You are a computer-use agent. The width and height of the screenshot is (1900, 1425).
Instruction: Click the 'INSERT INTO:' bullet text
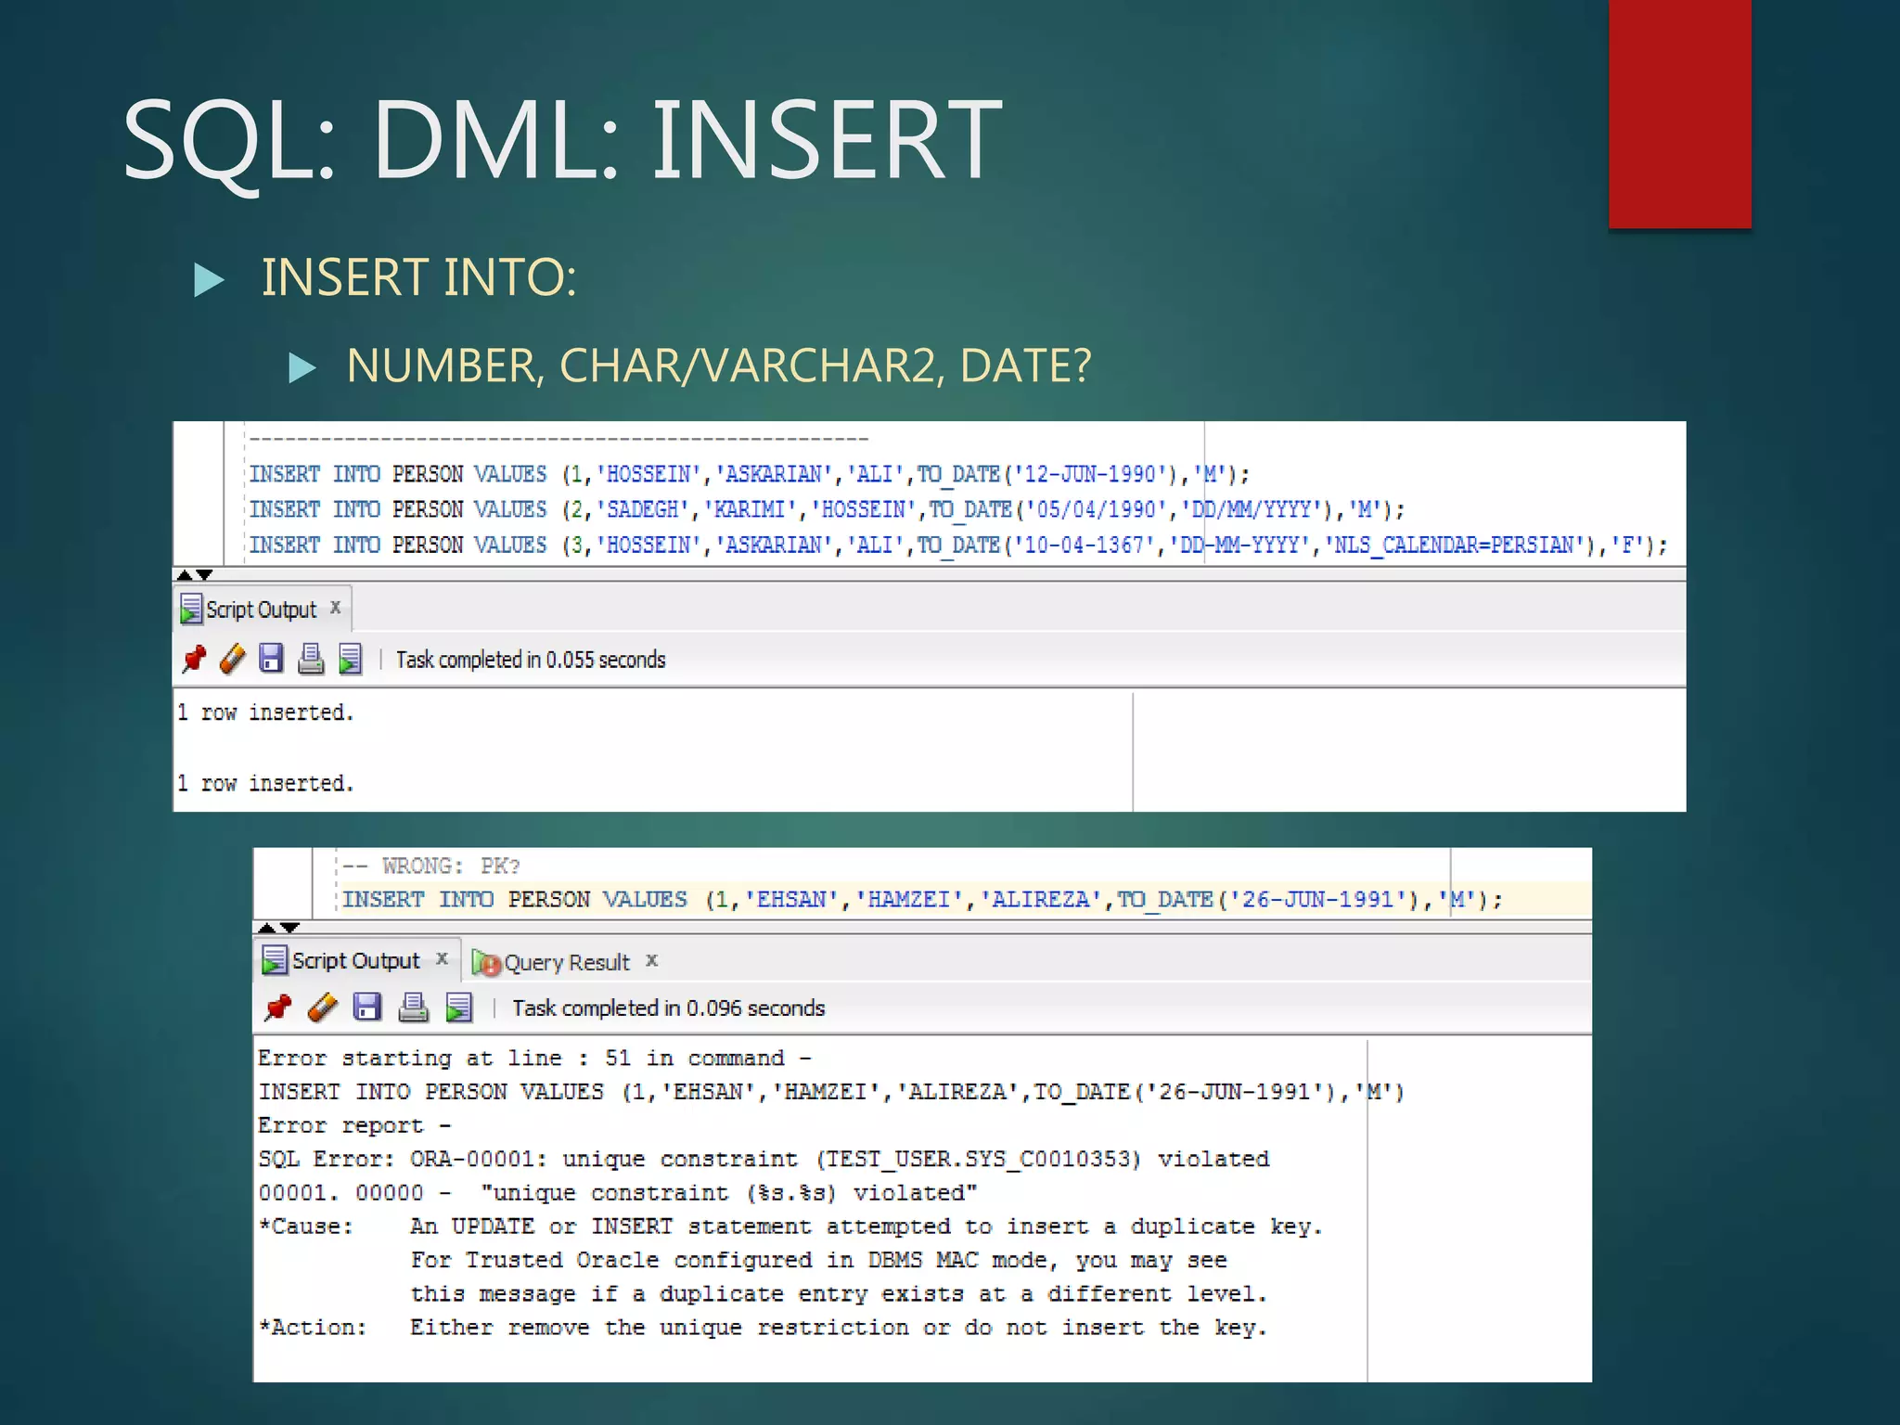pyautogui.click(x=419, y=277)
